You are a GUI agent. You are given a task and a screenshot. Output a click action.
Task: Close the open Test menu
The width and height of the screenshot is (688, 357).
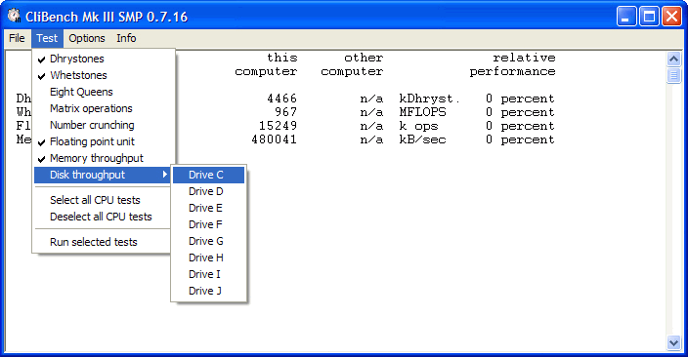tap(47, 39)
